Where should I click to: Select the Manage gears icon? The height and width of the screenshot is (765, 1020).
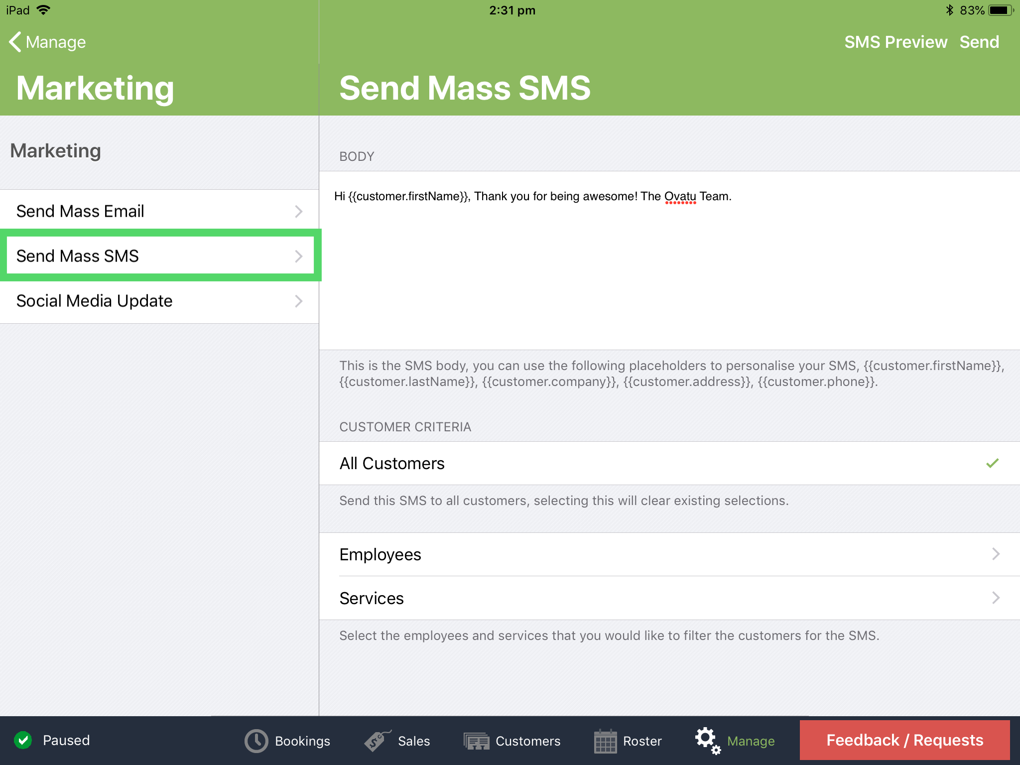click(707, 741)
